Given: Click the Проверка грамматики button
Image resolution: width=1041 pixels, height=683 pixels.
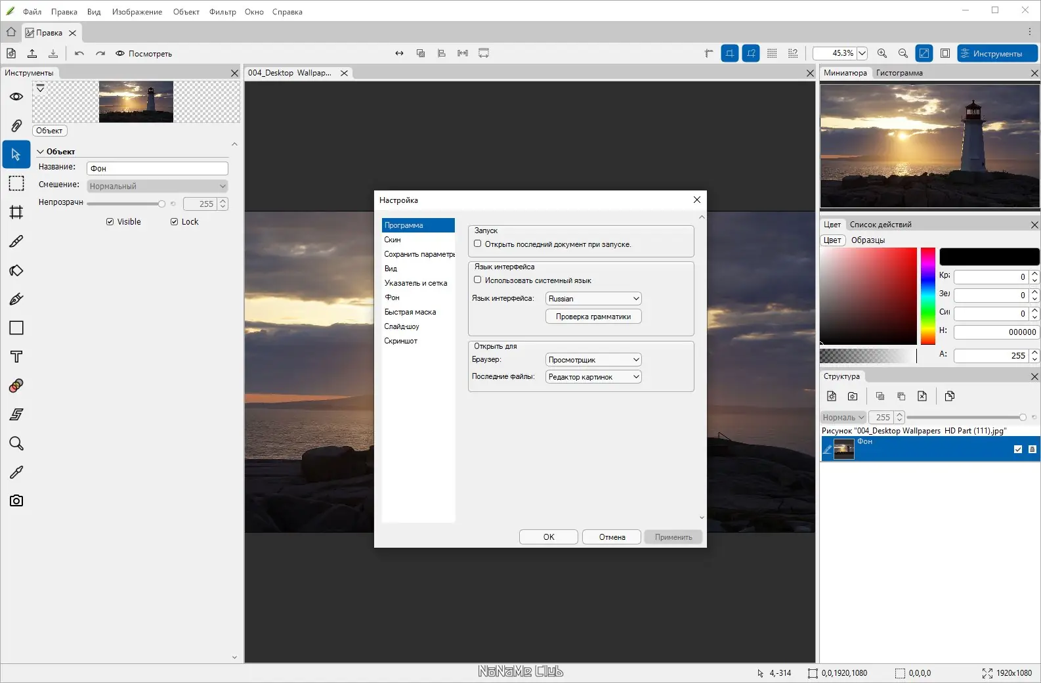Looking at the screenshot, I should [x=593, y=317].
